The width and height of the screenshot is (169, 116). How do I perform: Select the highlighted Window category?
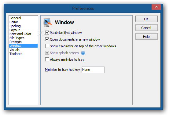point(24,46)
